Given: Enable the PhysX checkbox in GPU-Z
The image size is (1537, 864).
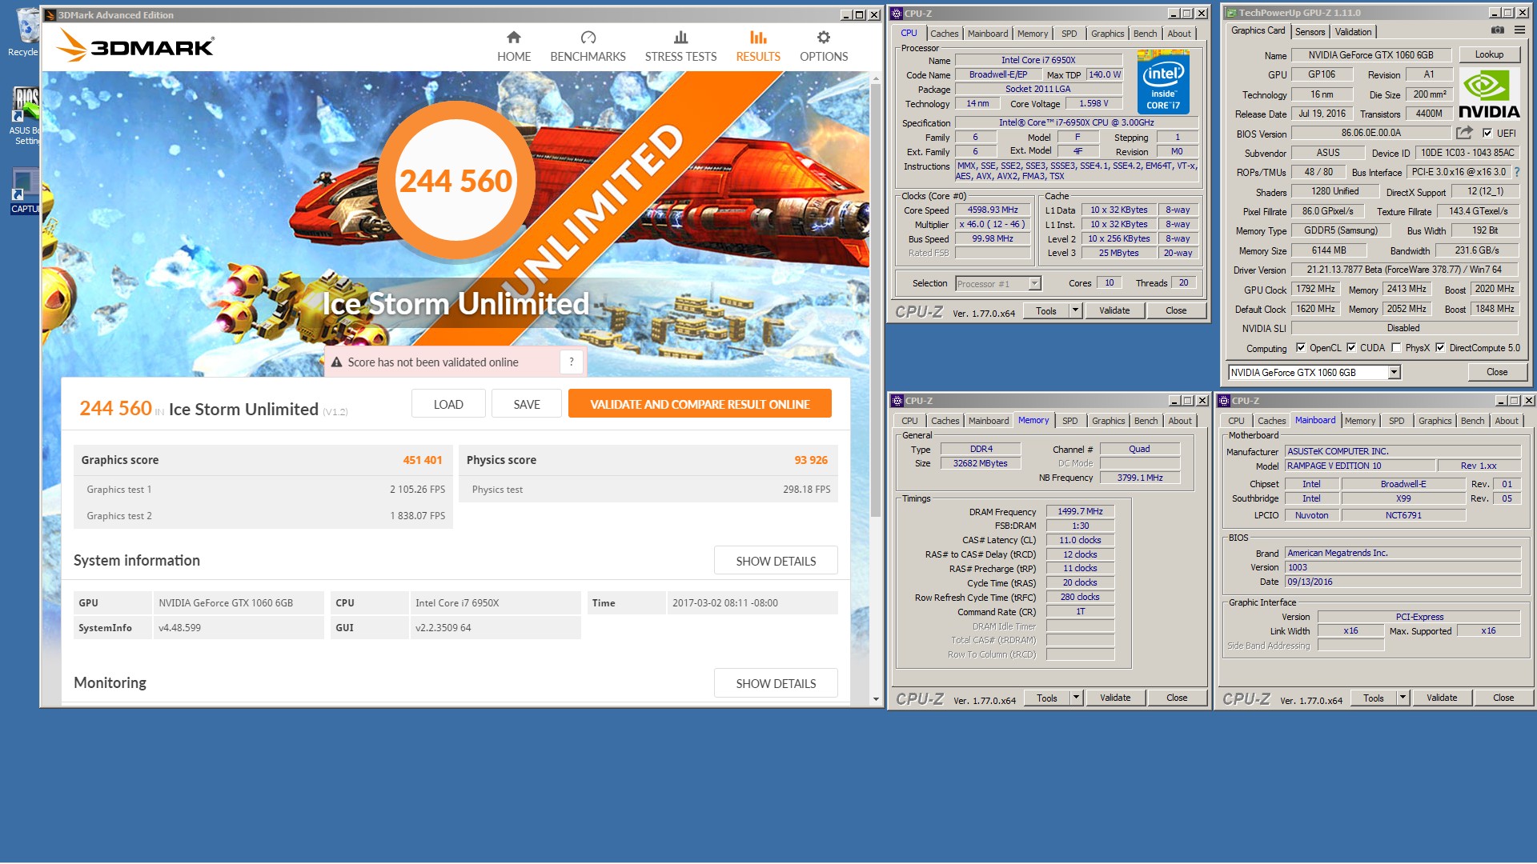Looking at the screenshot, I should [x=1396, y=348].
